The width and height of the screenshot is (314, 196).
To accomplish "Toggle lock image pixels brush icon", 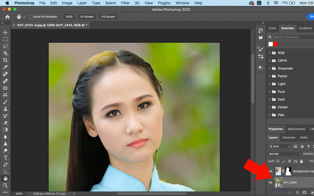I will (283, 161).
